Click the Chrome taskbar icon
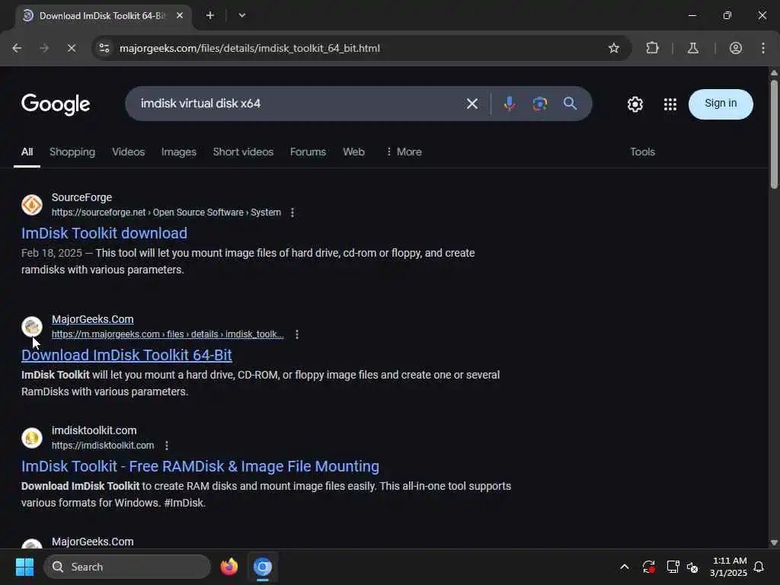The width and height of the screenshot is (780, 585). pyautogui.click(x=263, y=567)
